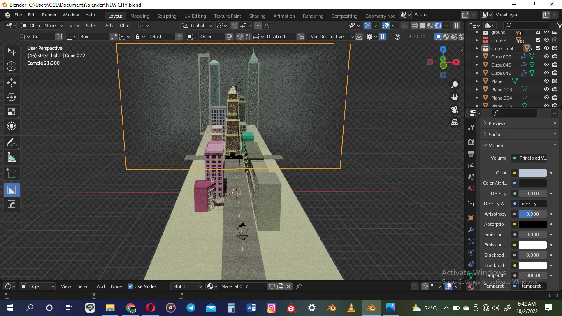The image size is (562, 316).
Task: Select the Cursor tool in viewport toolbar
Action: 12,66
